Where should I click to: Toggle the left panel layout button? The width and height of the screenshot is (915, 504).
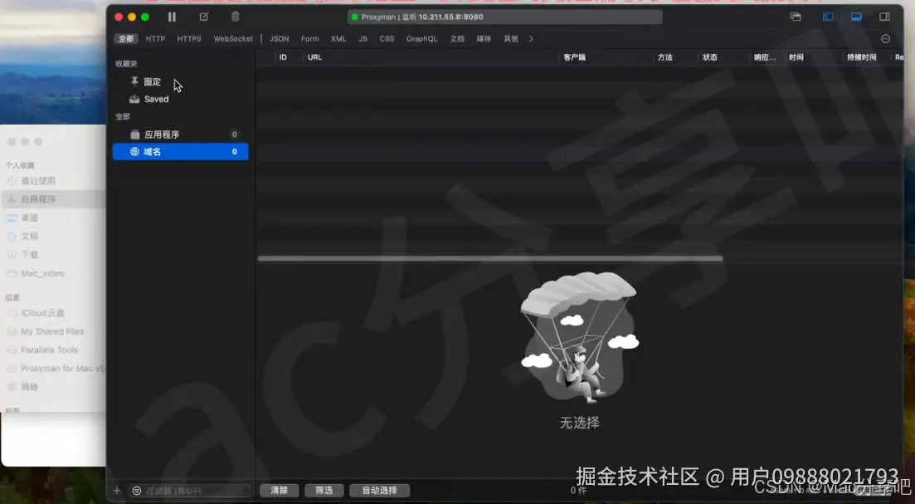(827, 16)
